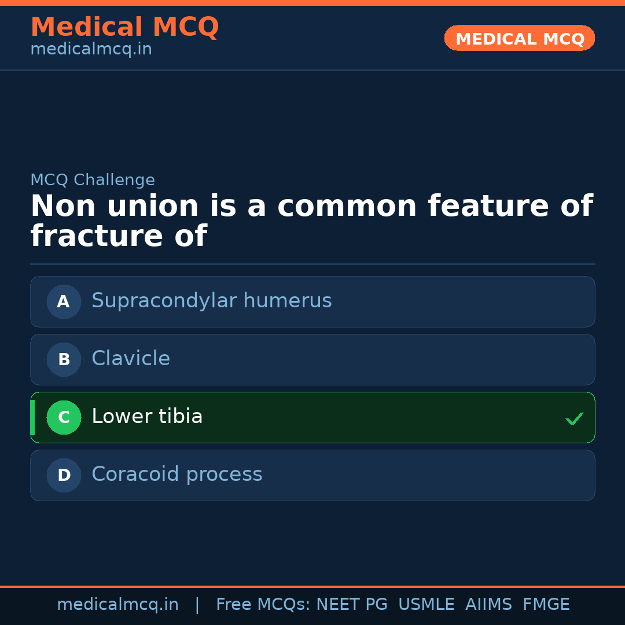Click the circular B icon badge
Image resolution: width=625 pixels, height=625 pixels.
[64, 359]
